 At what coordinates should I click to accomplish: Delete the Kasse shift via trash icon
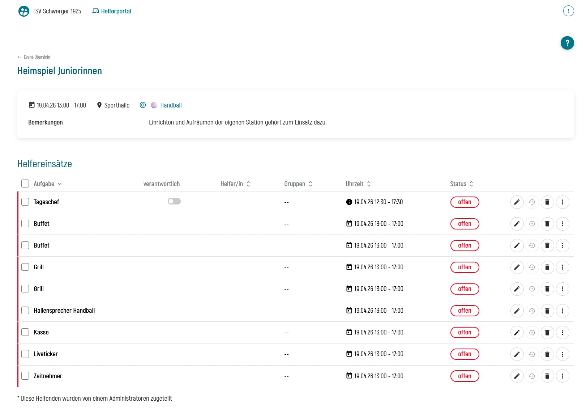pos(547,332)
